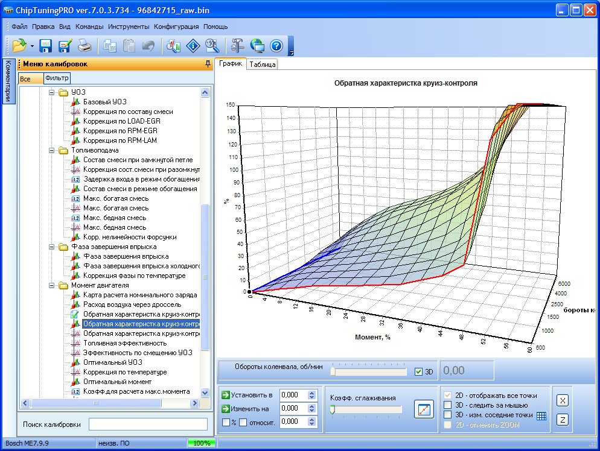Click the Open file folder icon
Viewport: 600px width, 451px height.
pos(19,46)
